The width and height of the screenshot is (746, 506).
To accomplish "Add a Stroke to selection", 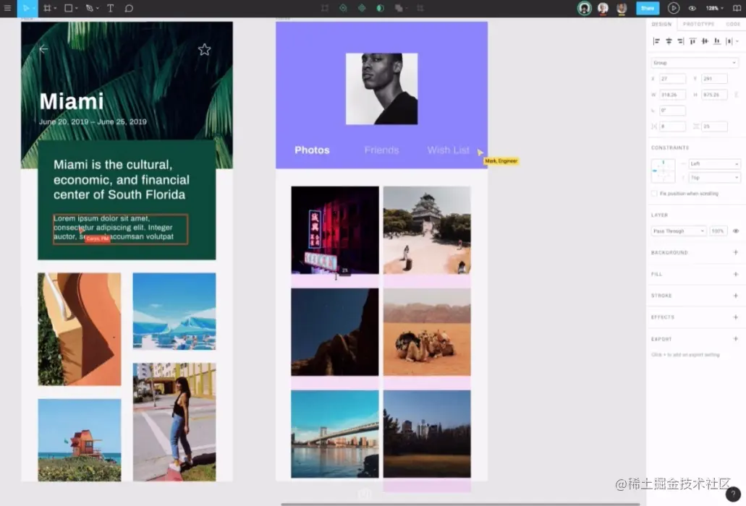I will pyautogui.click(x=736, y=296).
